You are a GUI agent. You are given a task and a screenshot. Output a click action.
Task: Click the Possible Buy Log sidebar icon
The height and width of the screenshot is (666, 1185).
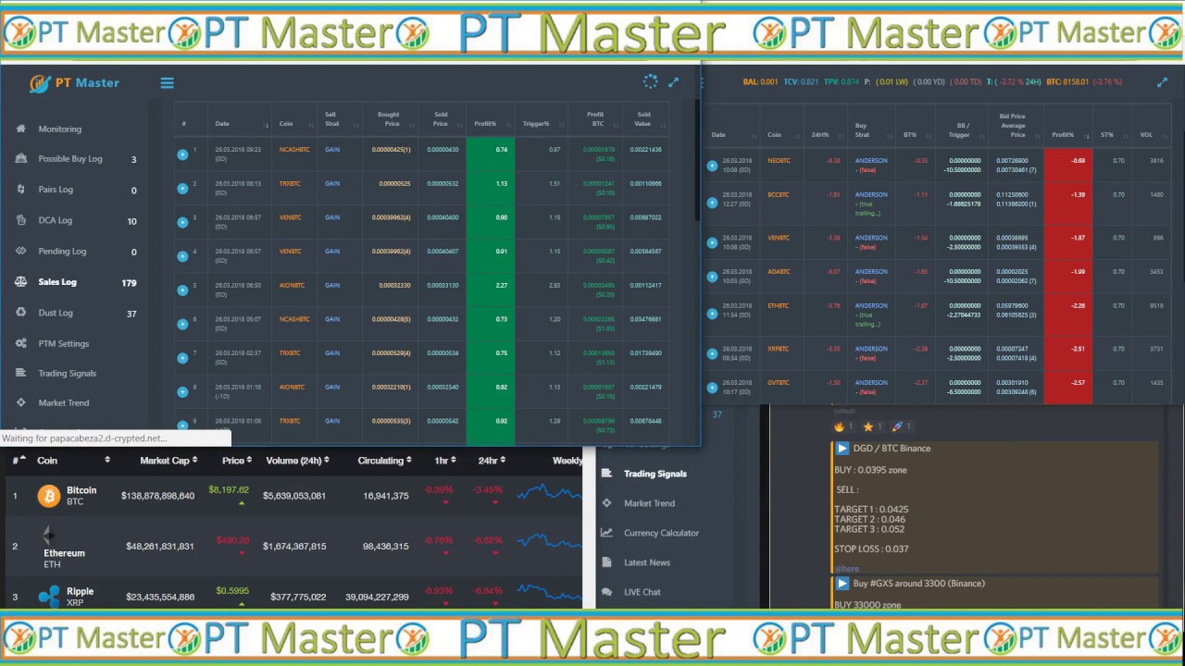click(21, 158)
